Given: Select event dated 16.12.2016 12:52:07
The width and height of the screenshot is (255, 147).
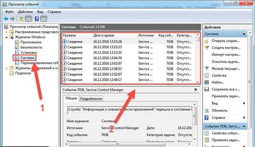Looking at the screenshot, I should click(x=128, y=74).
